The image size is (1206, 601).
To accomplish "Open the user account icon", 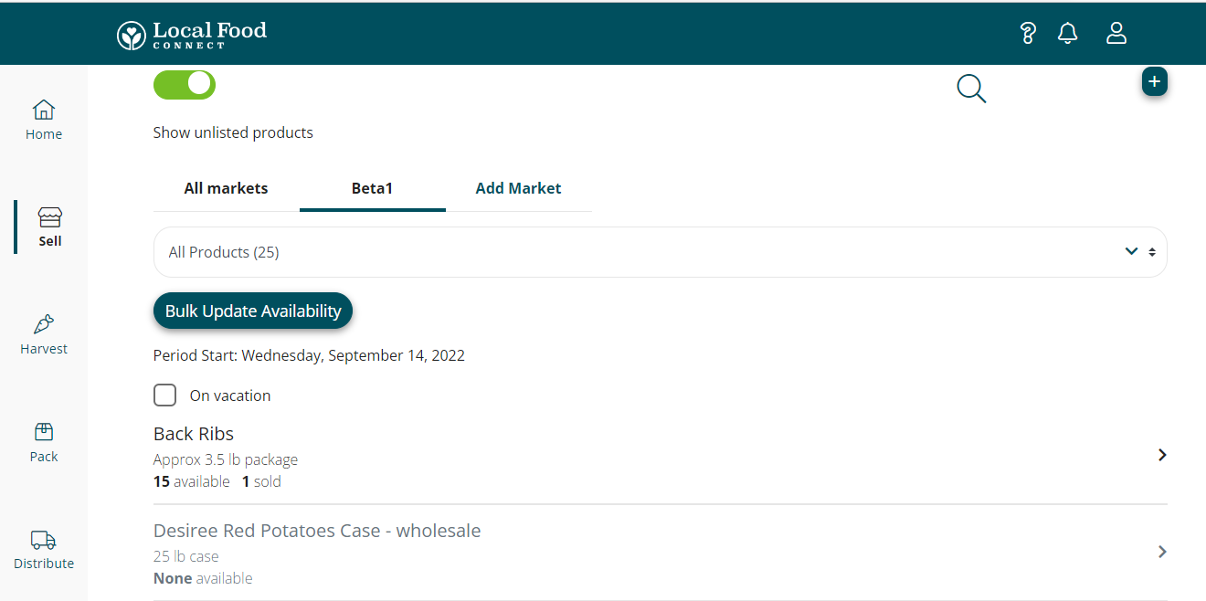I will pyautogui.click(x=1116, y=33).
